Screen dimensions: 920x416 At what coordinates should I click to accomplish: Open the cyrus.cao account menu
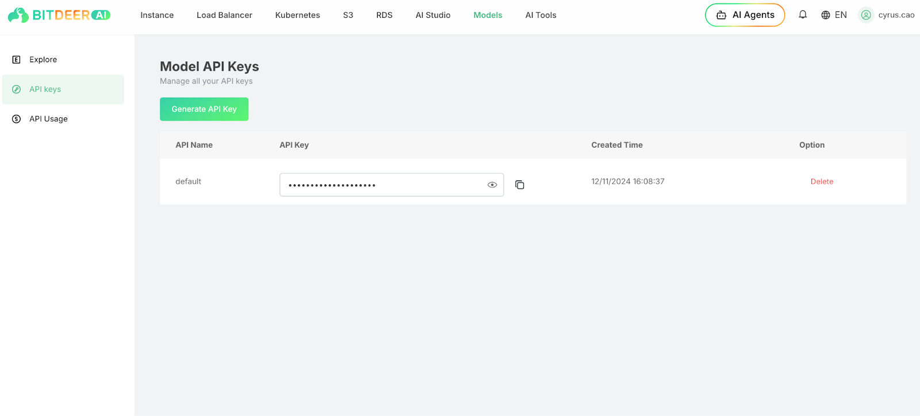[896, 15]
